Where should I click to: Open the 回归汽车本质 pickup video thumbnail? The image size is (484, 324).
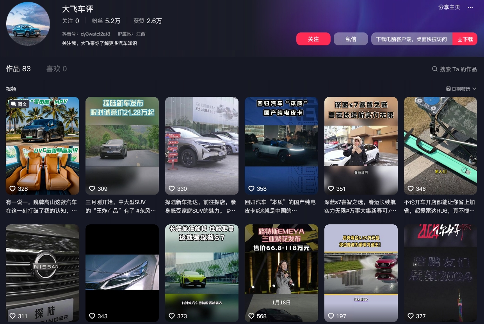[281, 146]
